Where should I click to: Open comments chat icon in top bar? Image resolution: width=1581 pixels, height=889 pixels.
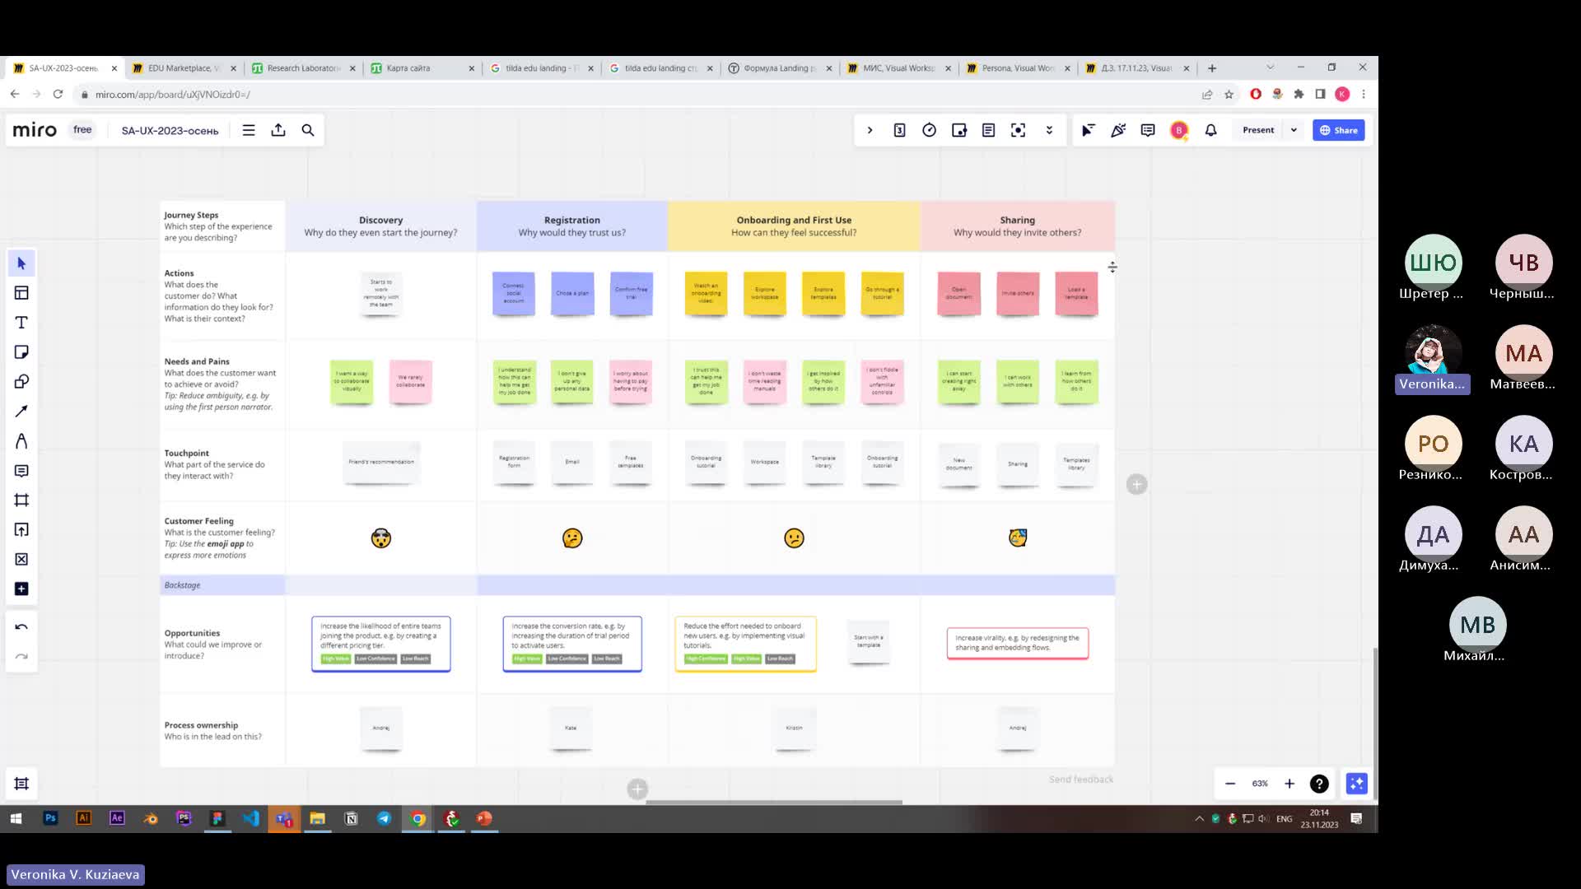click(x=1148, y=130)
